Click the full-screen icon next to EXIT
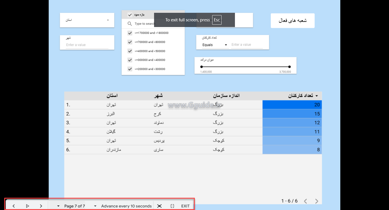389x210 pixels. coord(159,206)
